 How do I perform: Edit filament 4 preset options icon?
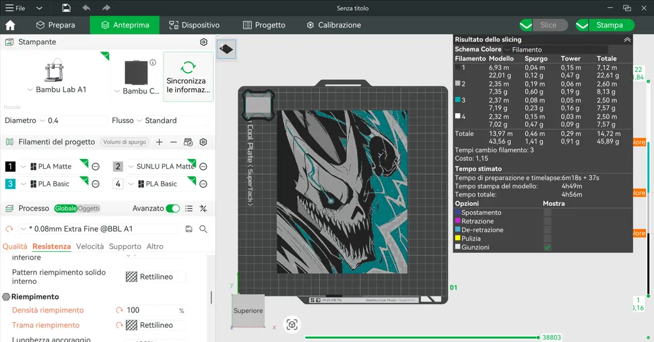pos(203,184)
